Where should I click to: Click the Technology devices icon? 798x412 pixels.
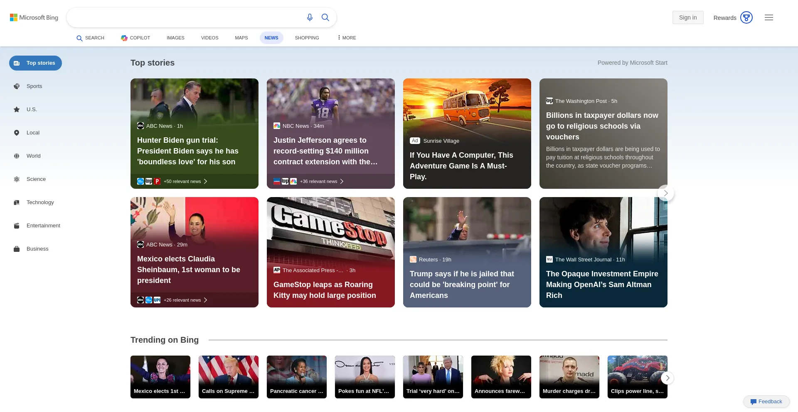pyautogui.click(x=17, y=202)
